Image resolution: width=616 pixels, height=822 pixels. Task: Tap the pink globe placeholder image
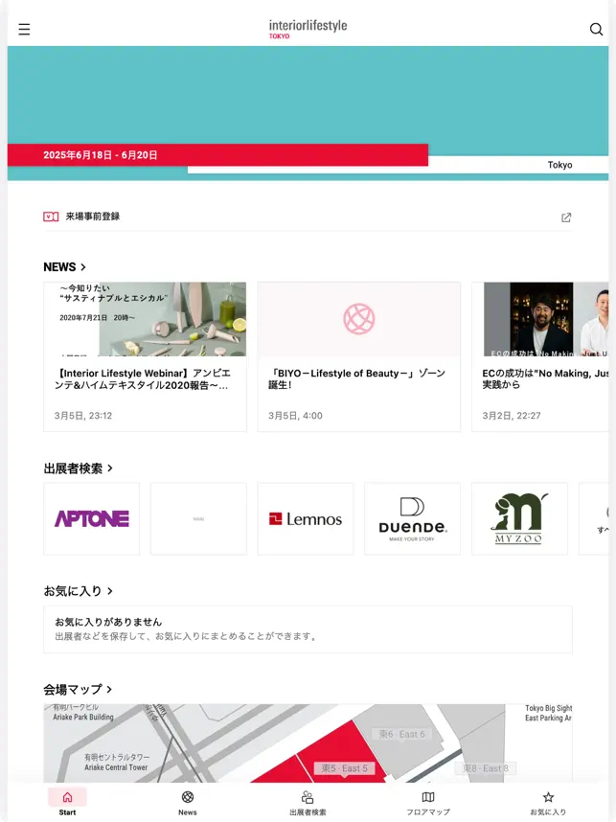tap(359, 319)
